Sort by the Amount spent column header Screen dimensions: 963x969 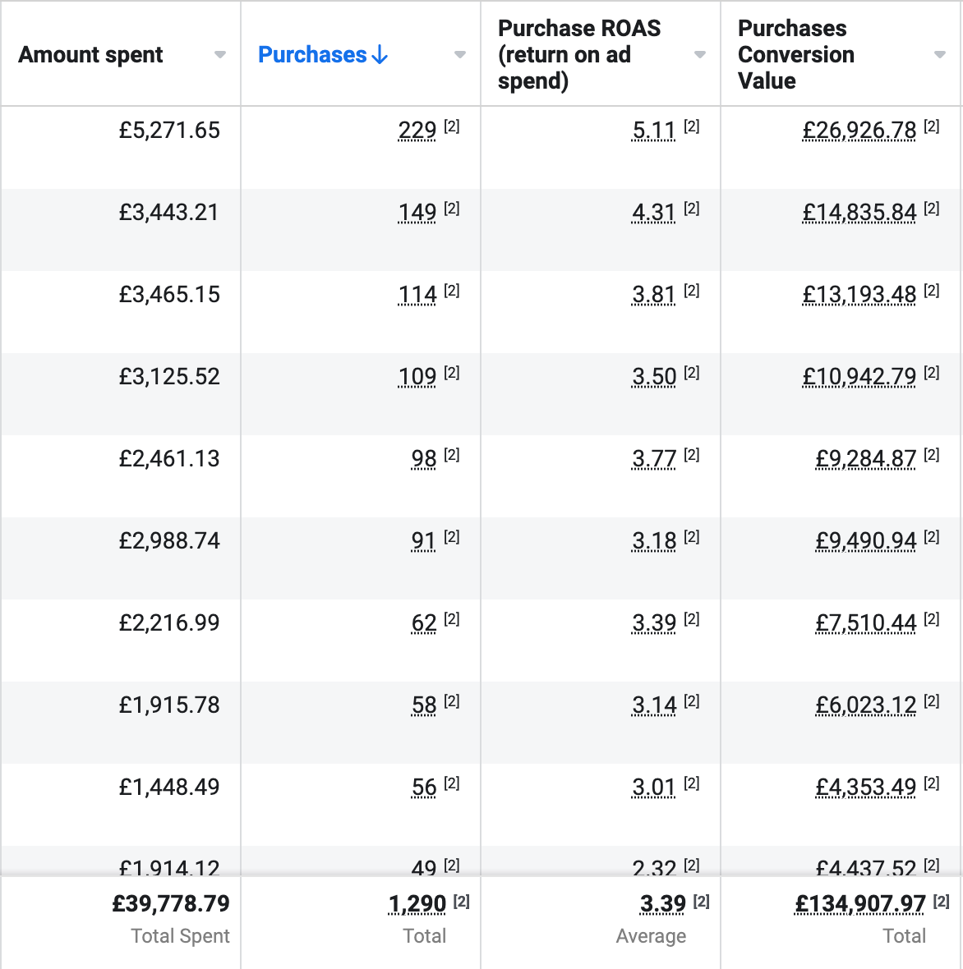coord(90,55)
